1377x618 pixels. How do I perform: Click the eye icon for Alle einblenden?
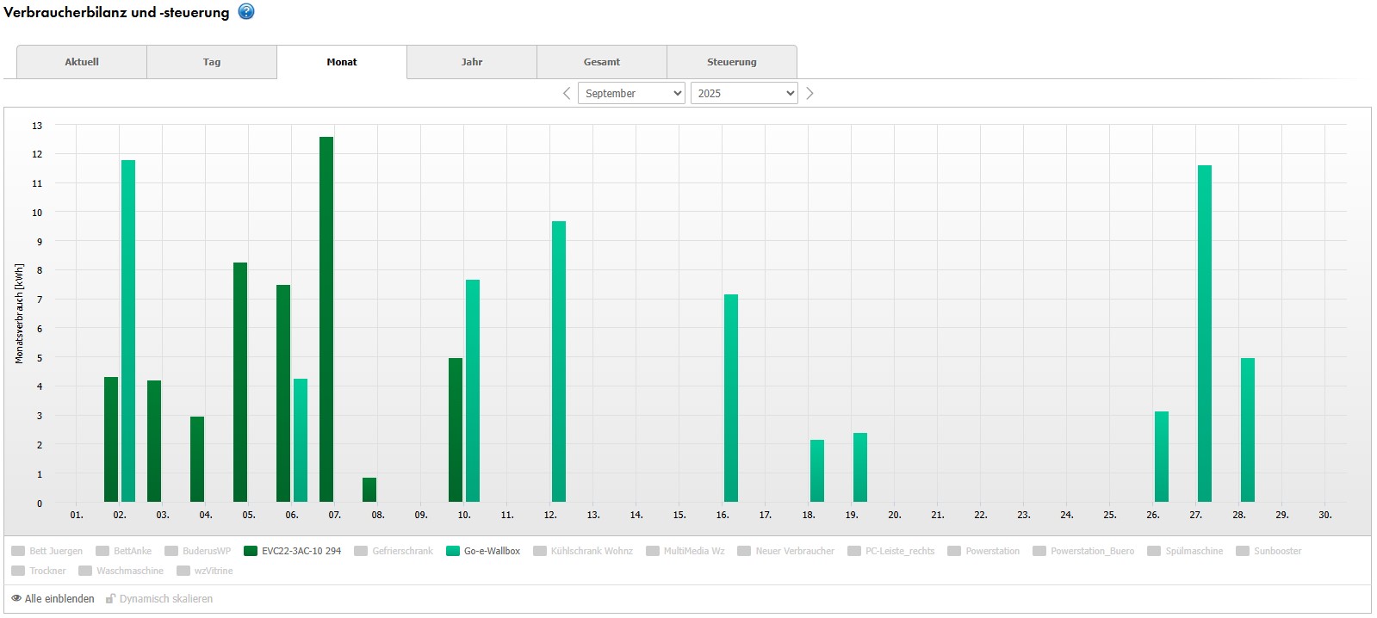16,598
